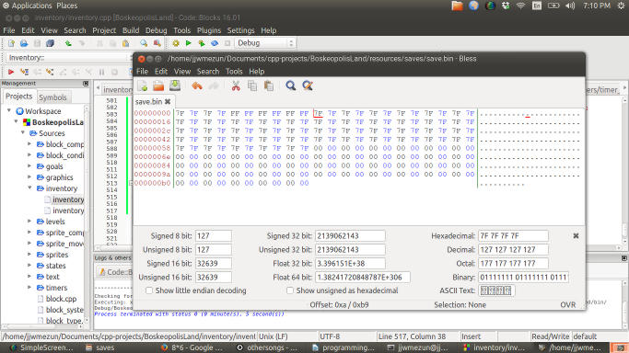Redo edit in Bless toolbar
Viewport: 629px width, 353px height.
pos(214,85)
